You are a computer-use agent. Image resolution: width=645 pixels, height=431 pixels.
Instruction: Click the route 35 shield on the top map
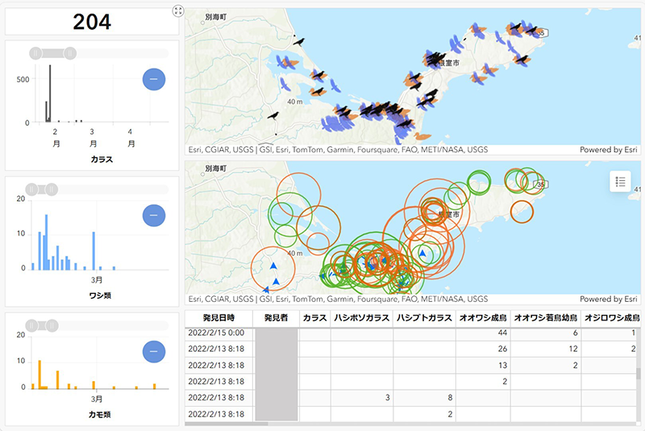pos(545,32)
